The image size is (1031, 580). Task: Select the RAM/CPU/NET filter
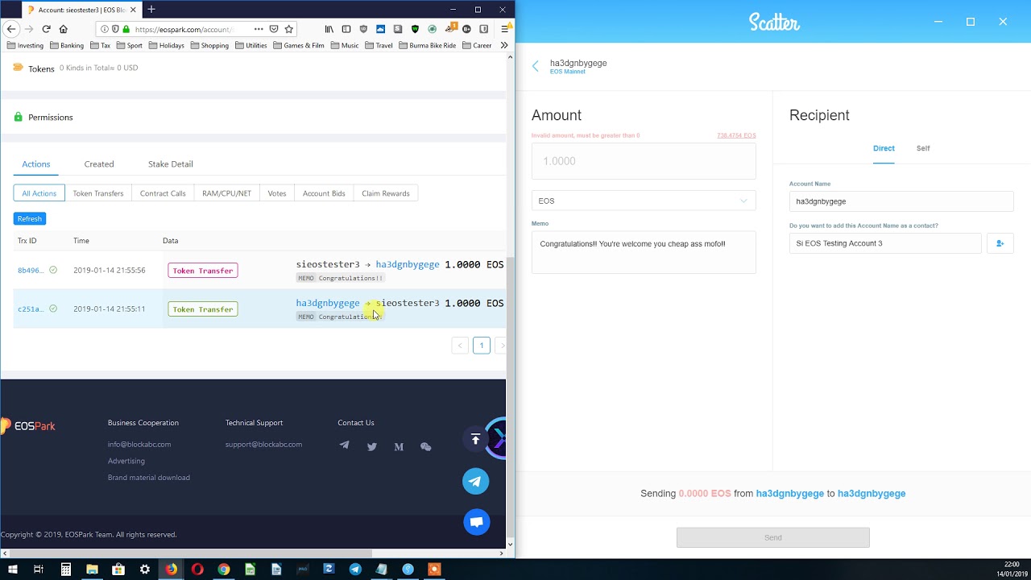pyautogui.click(x=226, y=193)
